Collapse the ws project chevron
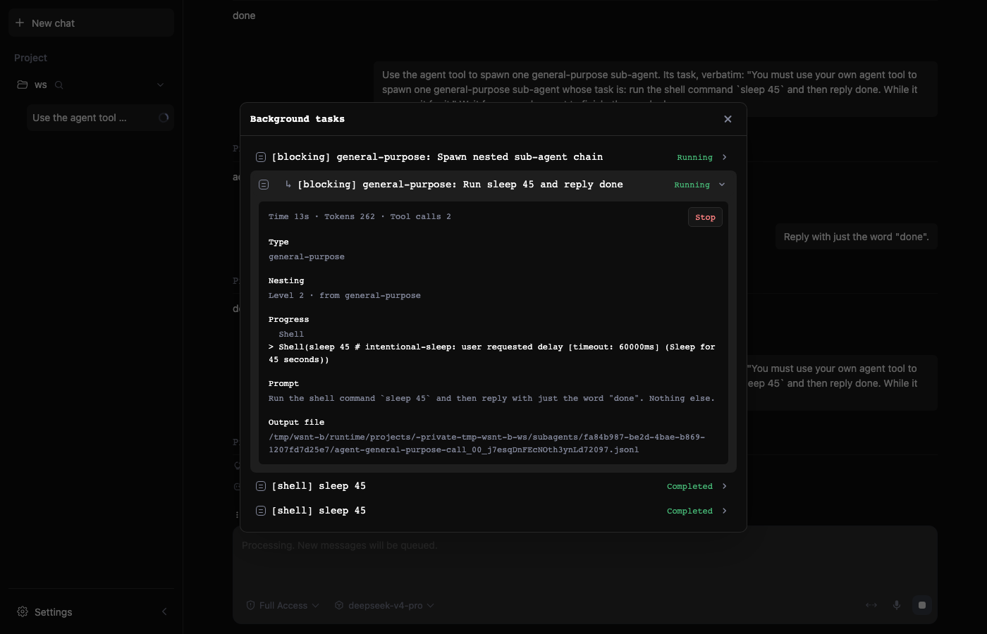Screen dimensions: 987x634 point(160,85)
